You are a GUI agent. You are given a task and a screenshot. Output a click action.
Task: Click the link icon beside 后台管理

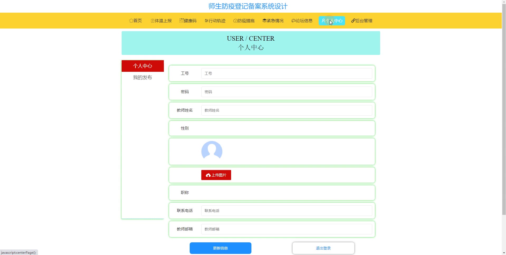(x=353, y=21)
